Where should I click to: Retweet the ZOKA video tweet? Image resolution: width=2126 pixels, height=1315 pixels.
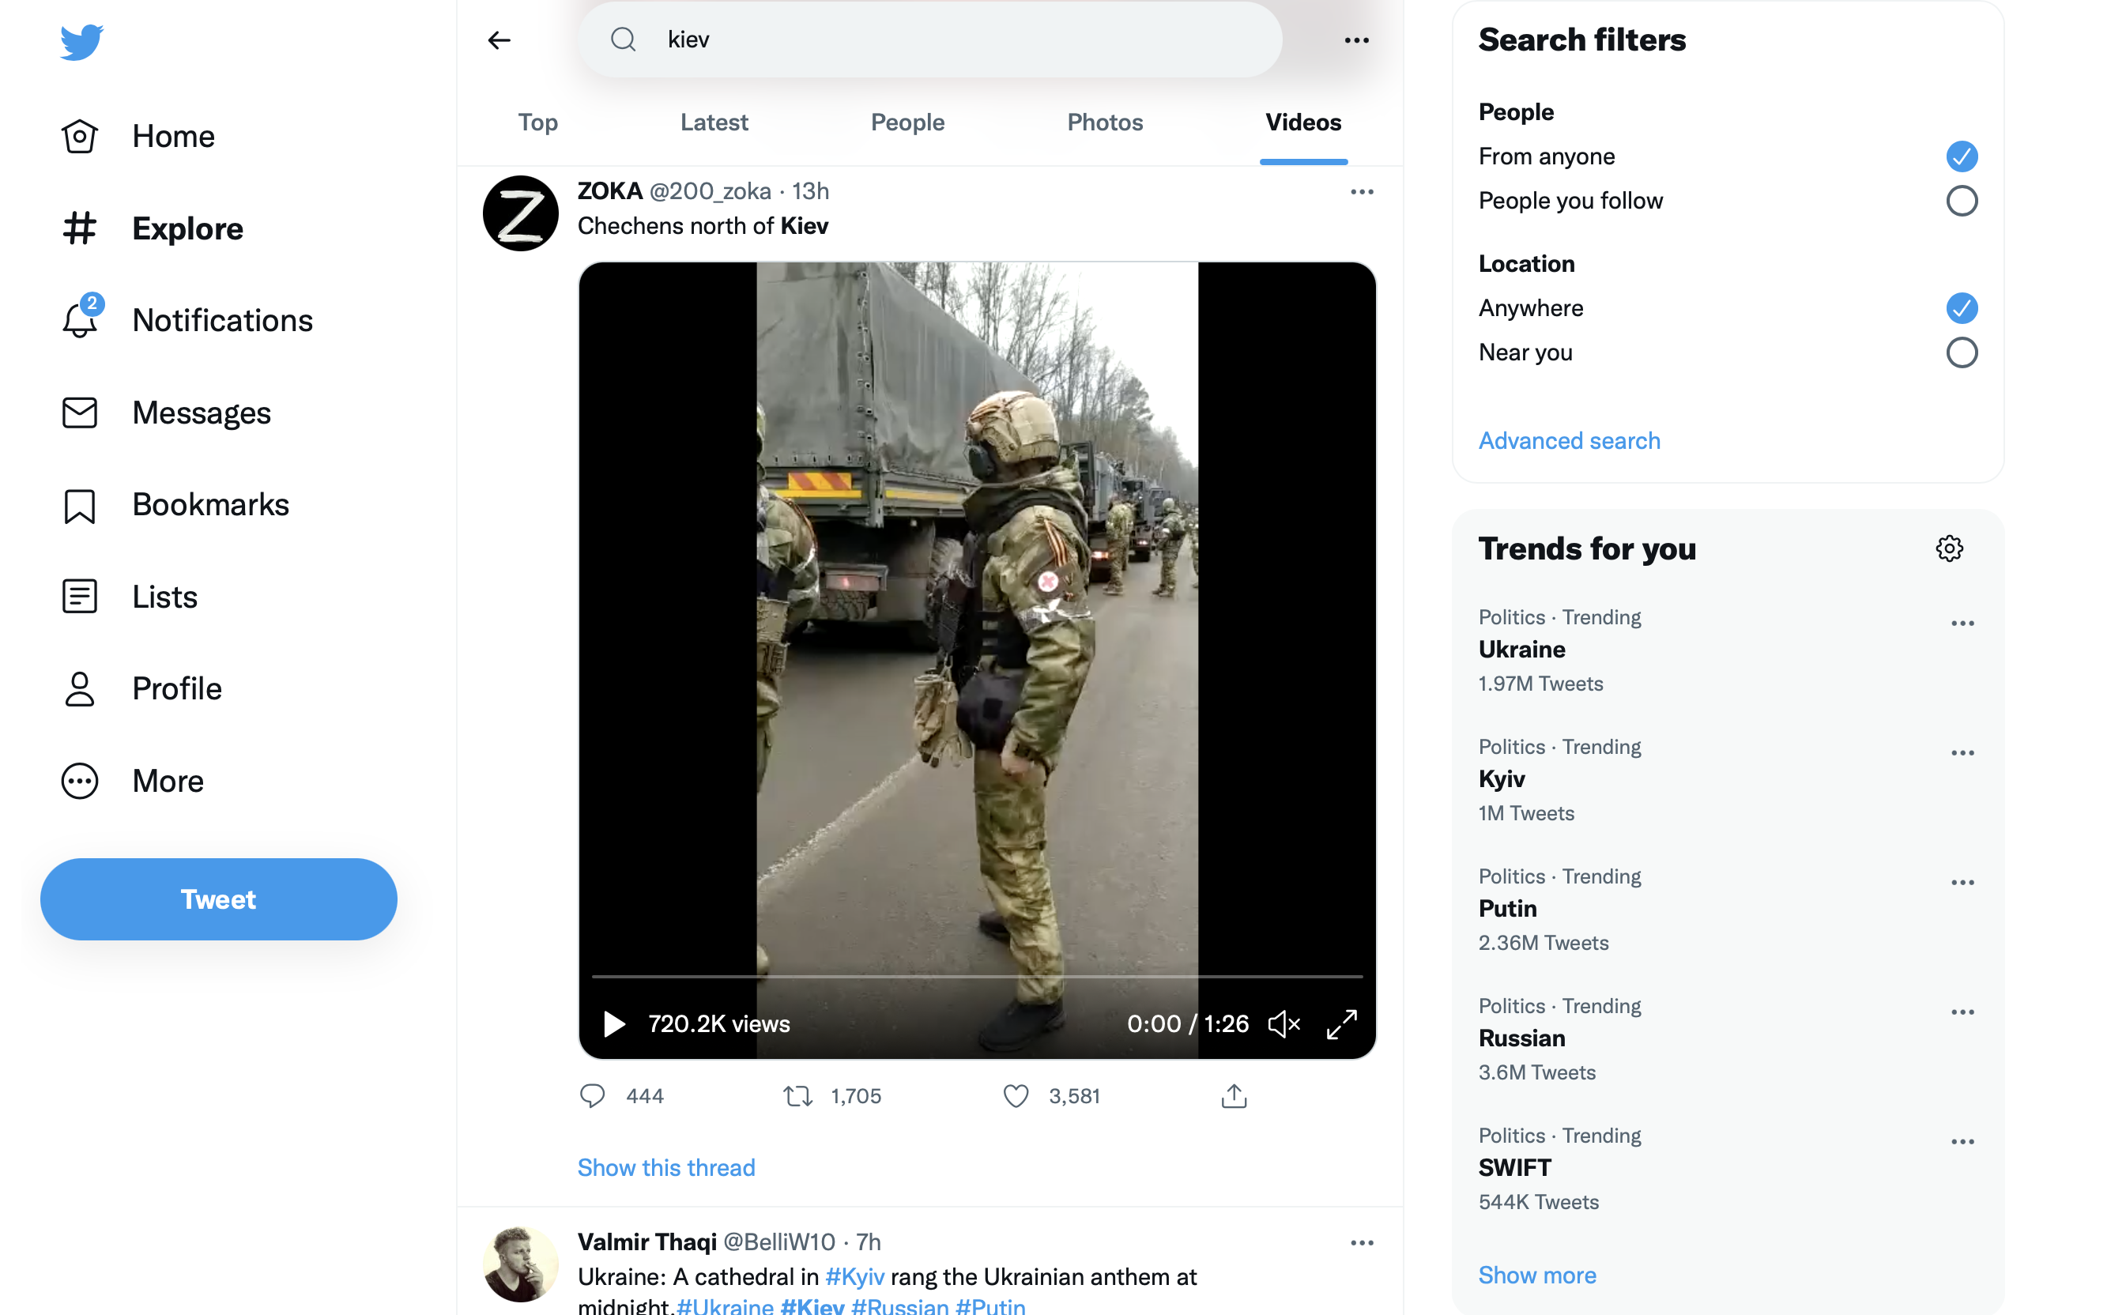click(797, 1096)
